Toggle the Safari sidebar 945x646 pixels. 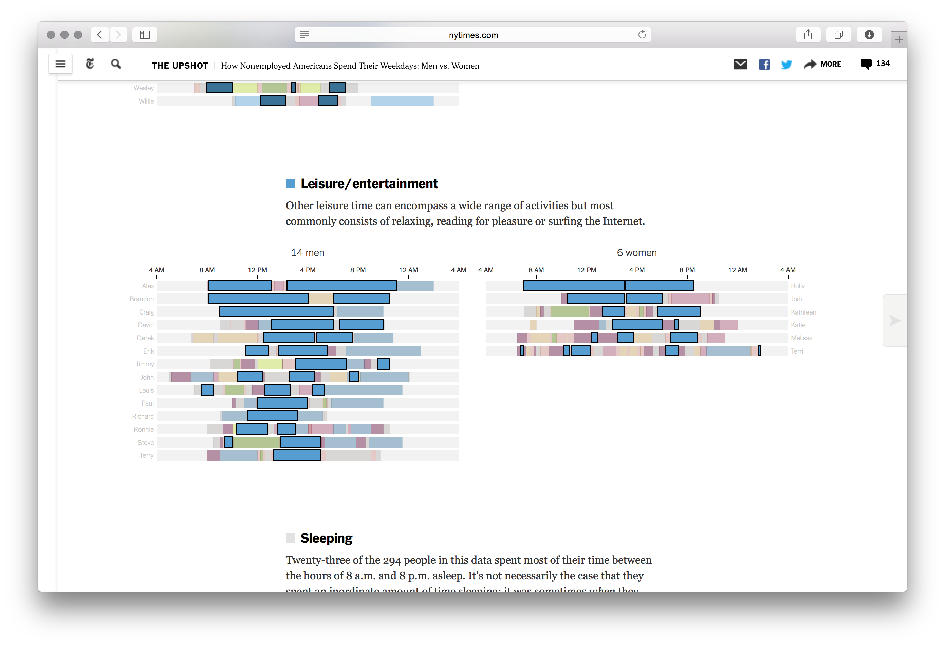[145, 35]
